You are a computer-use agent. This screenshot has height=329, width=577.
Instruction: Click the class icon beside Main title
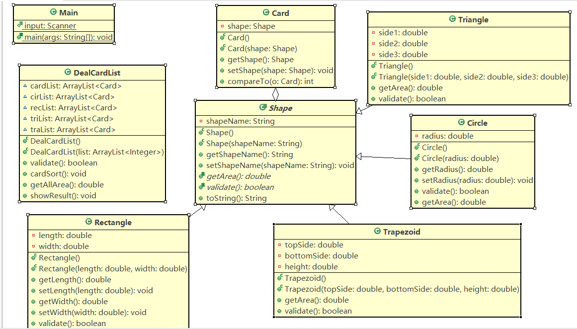point(53,12)
